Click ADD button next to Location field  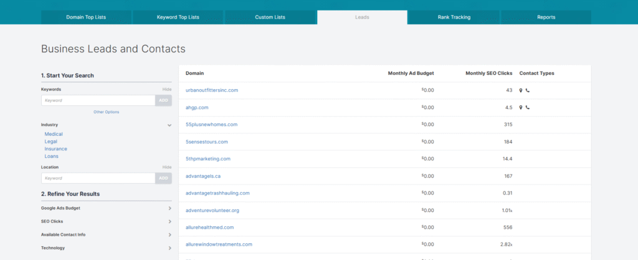click(164, 178)
